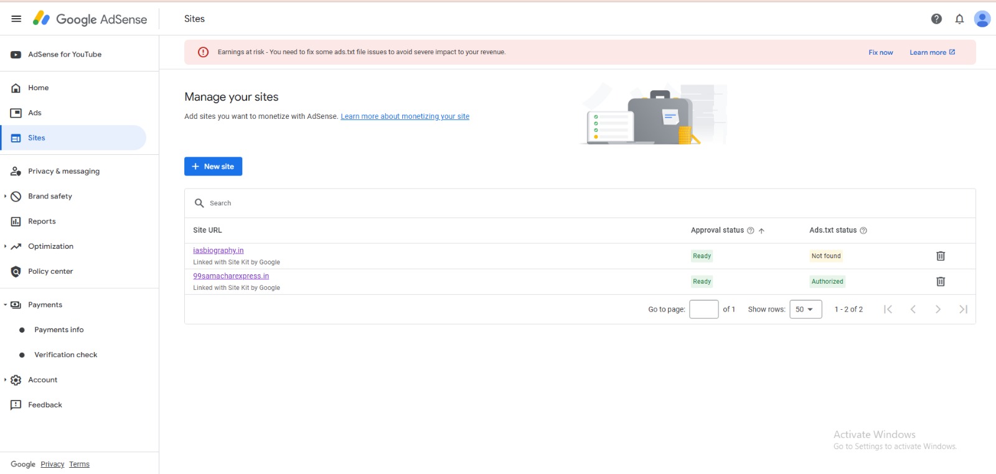Click Ready status for iasbiography.in

tap(702, 256)
